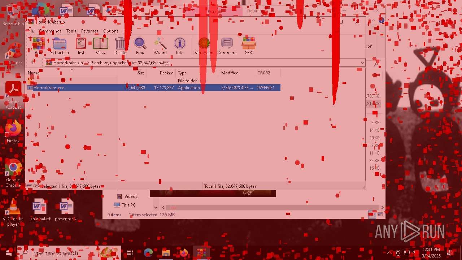Screen dimensions: 462x260
Task: Click the Add tool in WinRAR
Action: click(38, 46)
